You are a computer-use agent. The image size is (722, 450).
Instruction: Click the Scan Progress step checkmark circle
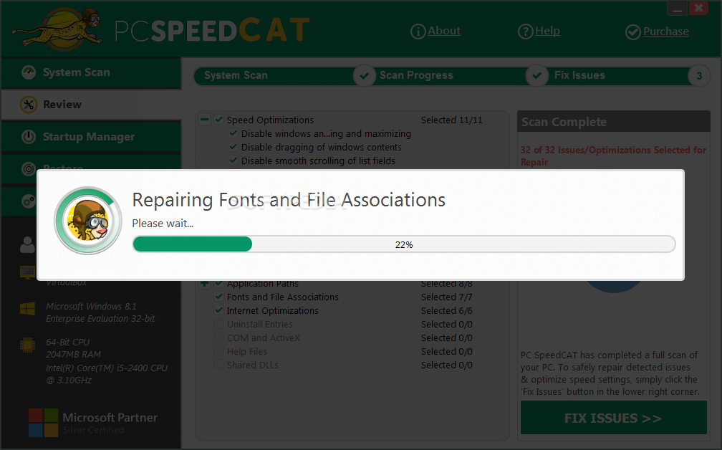tap(364, 75)
